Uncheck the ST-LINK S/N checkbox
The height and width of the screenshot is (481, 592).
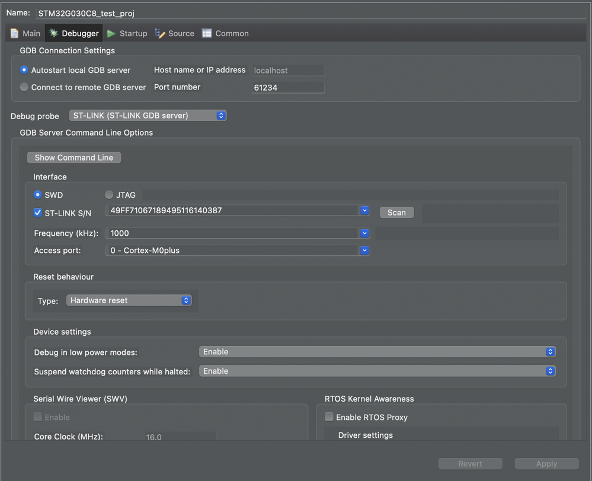[x=38, y=213]
